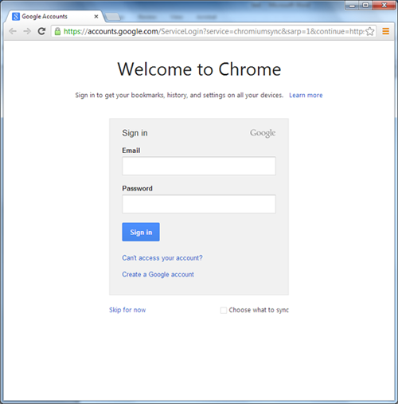Select the Google Accounts tab
The height and width of the screenshot is (404, 398).
[54, 17]
